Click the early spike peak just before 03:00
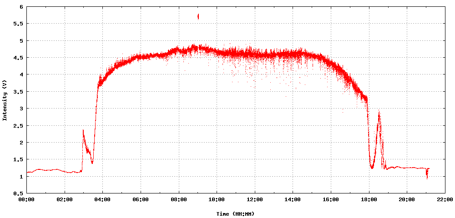 83,131
